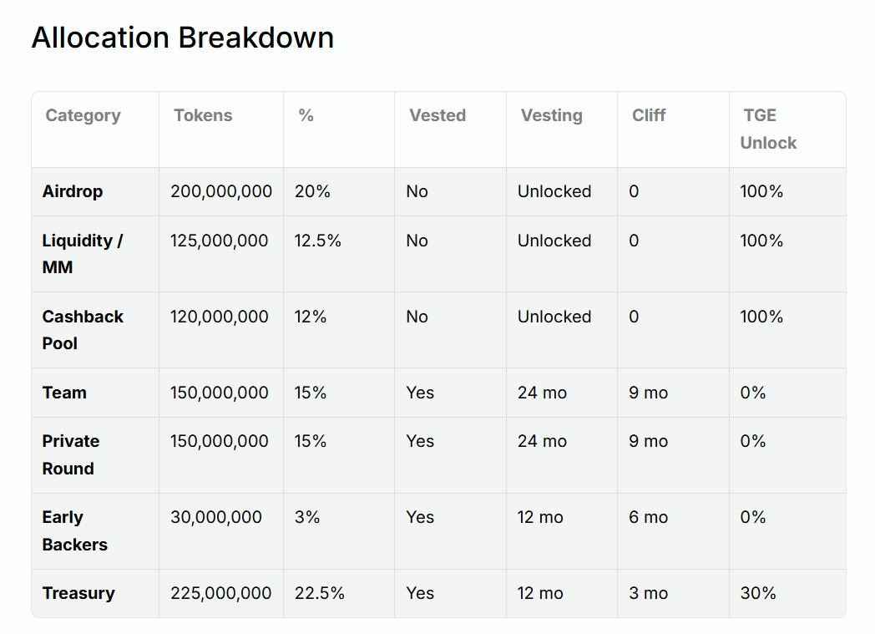
Task: Select the Vested column header
Action: (437, 116)
